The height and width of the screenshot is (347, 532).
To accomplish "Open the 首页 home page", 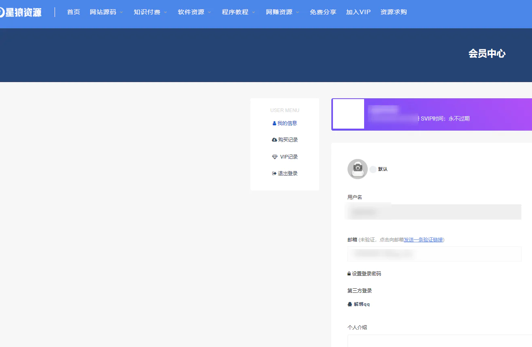I will (x=74, y=12).
